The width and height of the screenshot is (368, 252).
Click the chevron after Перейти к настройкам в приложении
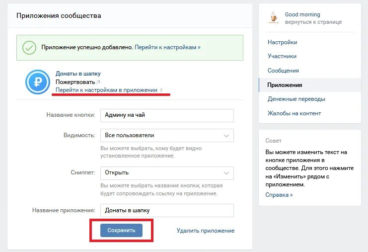click(x=161, y=90)
